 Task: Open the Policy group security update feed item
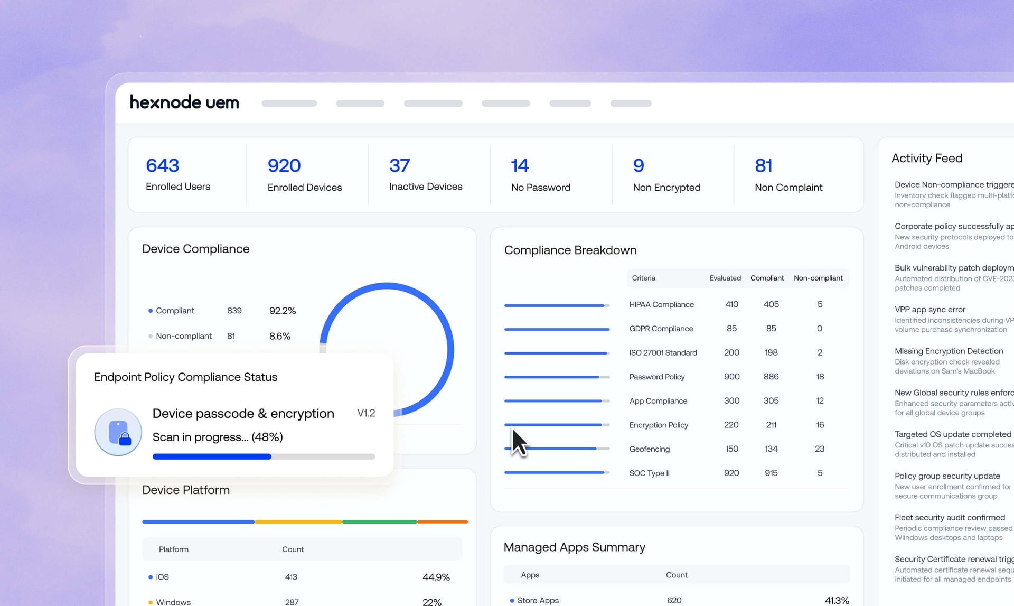coord(953,486)
